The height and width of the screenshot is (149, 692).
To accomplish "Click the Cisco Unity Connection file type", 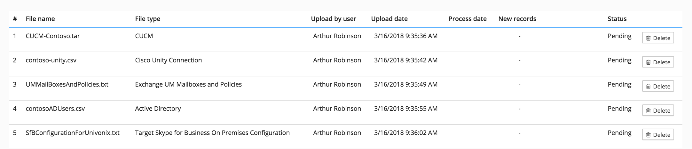I will coord(169,60).
